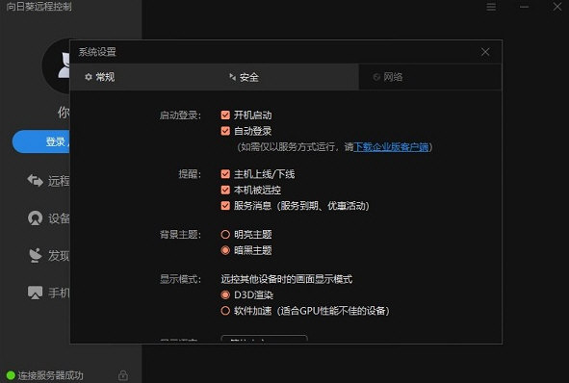
Task: Toggle the 自动登录 checkbox
Action: click(x=225, y=131)
